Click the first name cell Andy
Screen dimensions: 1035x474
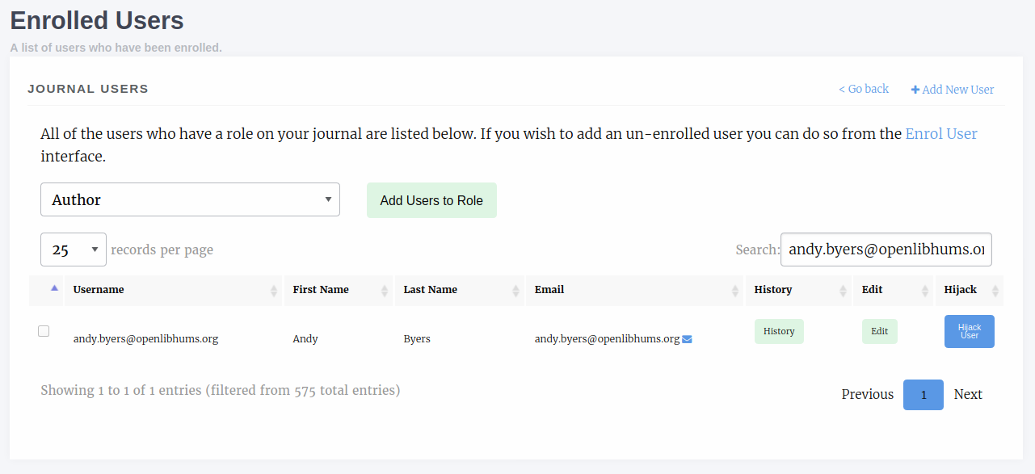click(x=305, y=339)
